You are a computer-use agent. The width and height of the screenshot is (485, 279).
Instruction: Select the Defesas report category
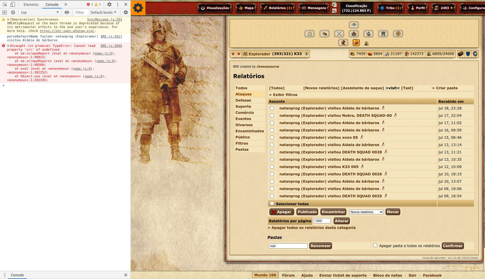click(x=243, y=100)
